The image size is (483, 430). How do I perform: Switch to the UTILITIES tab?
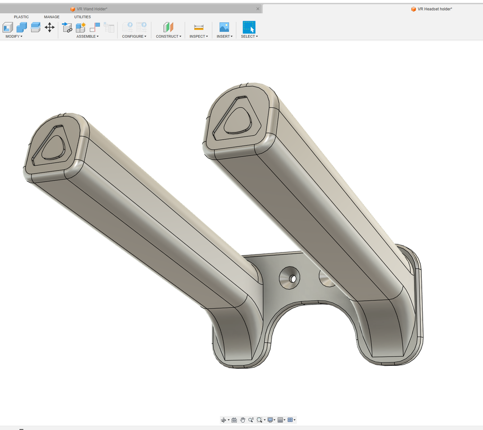(x=83, y=17)
